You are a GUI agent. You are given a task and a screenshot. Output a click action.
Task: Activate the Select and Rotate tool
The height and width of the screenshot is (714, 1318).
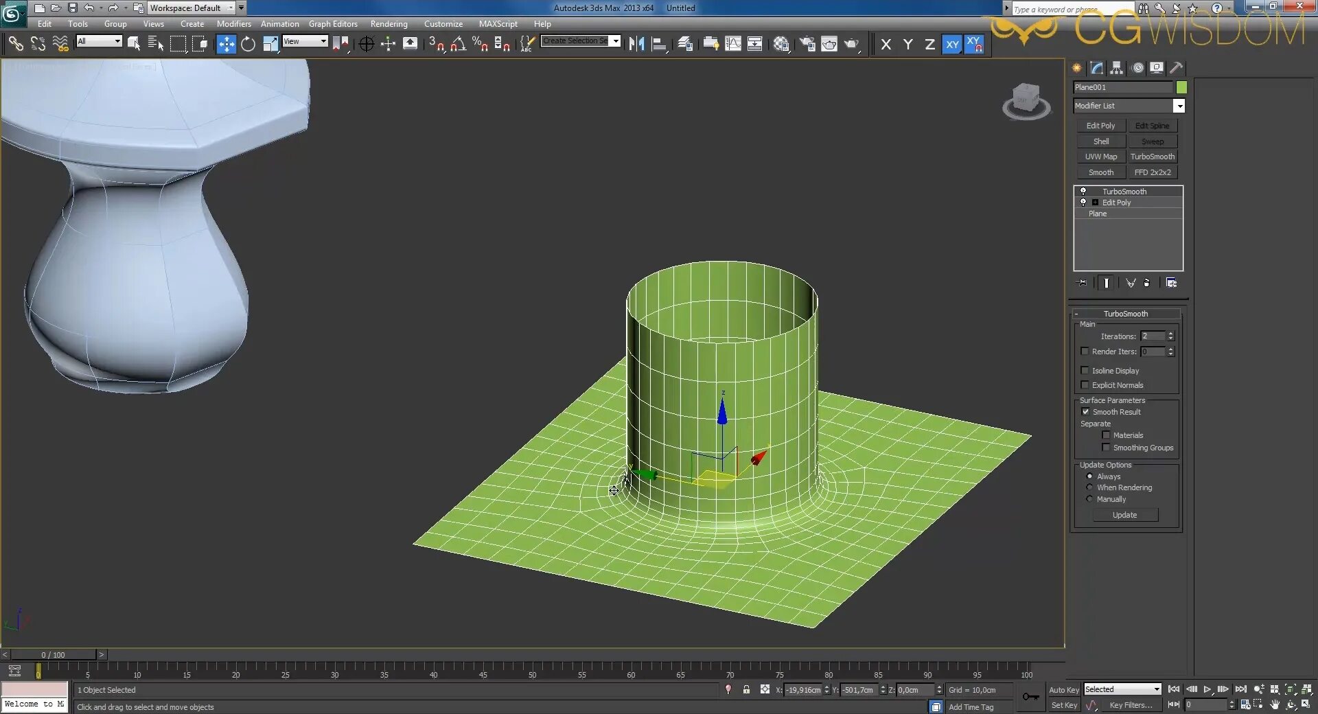248,45
